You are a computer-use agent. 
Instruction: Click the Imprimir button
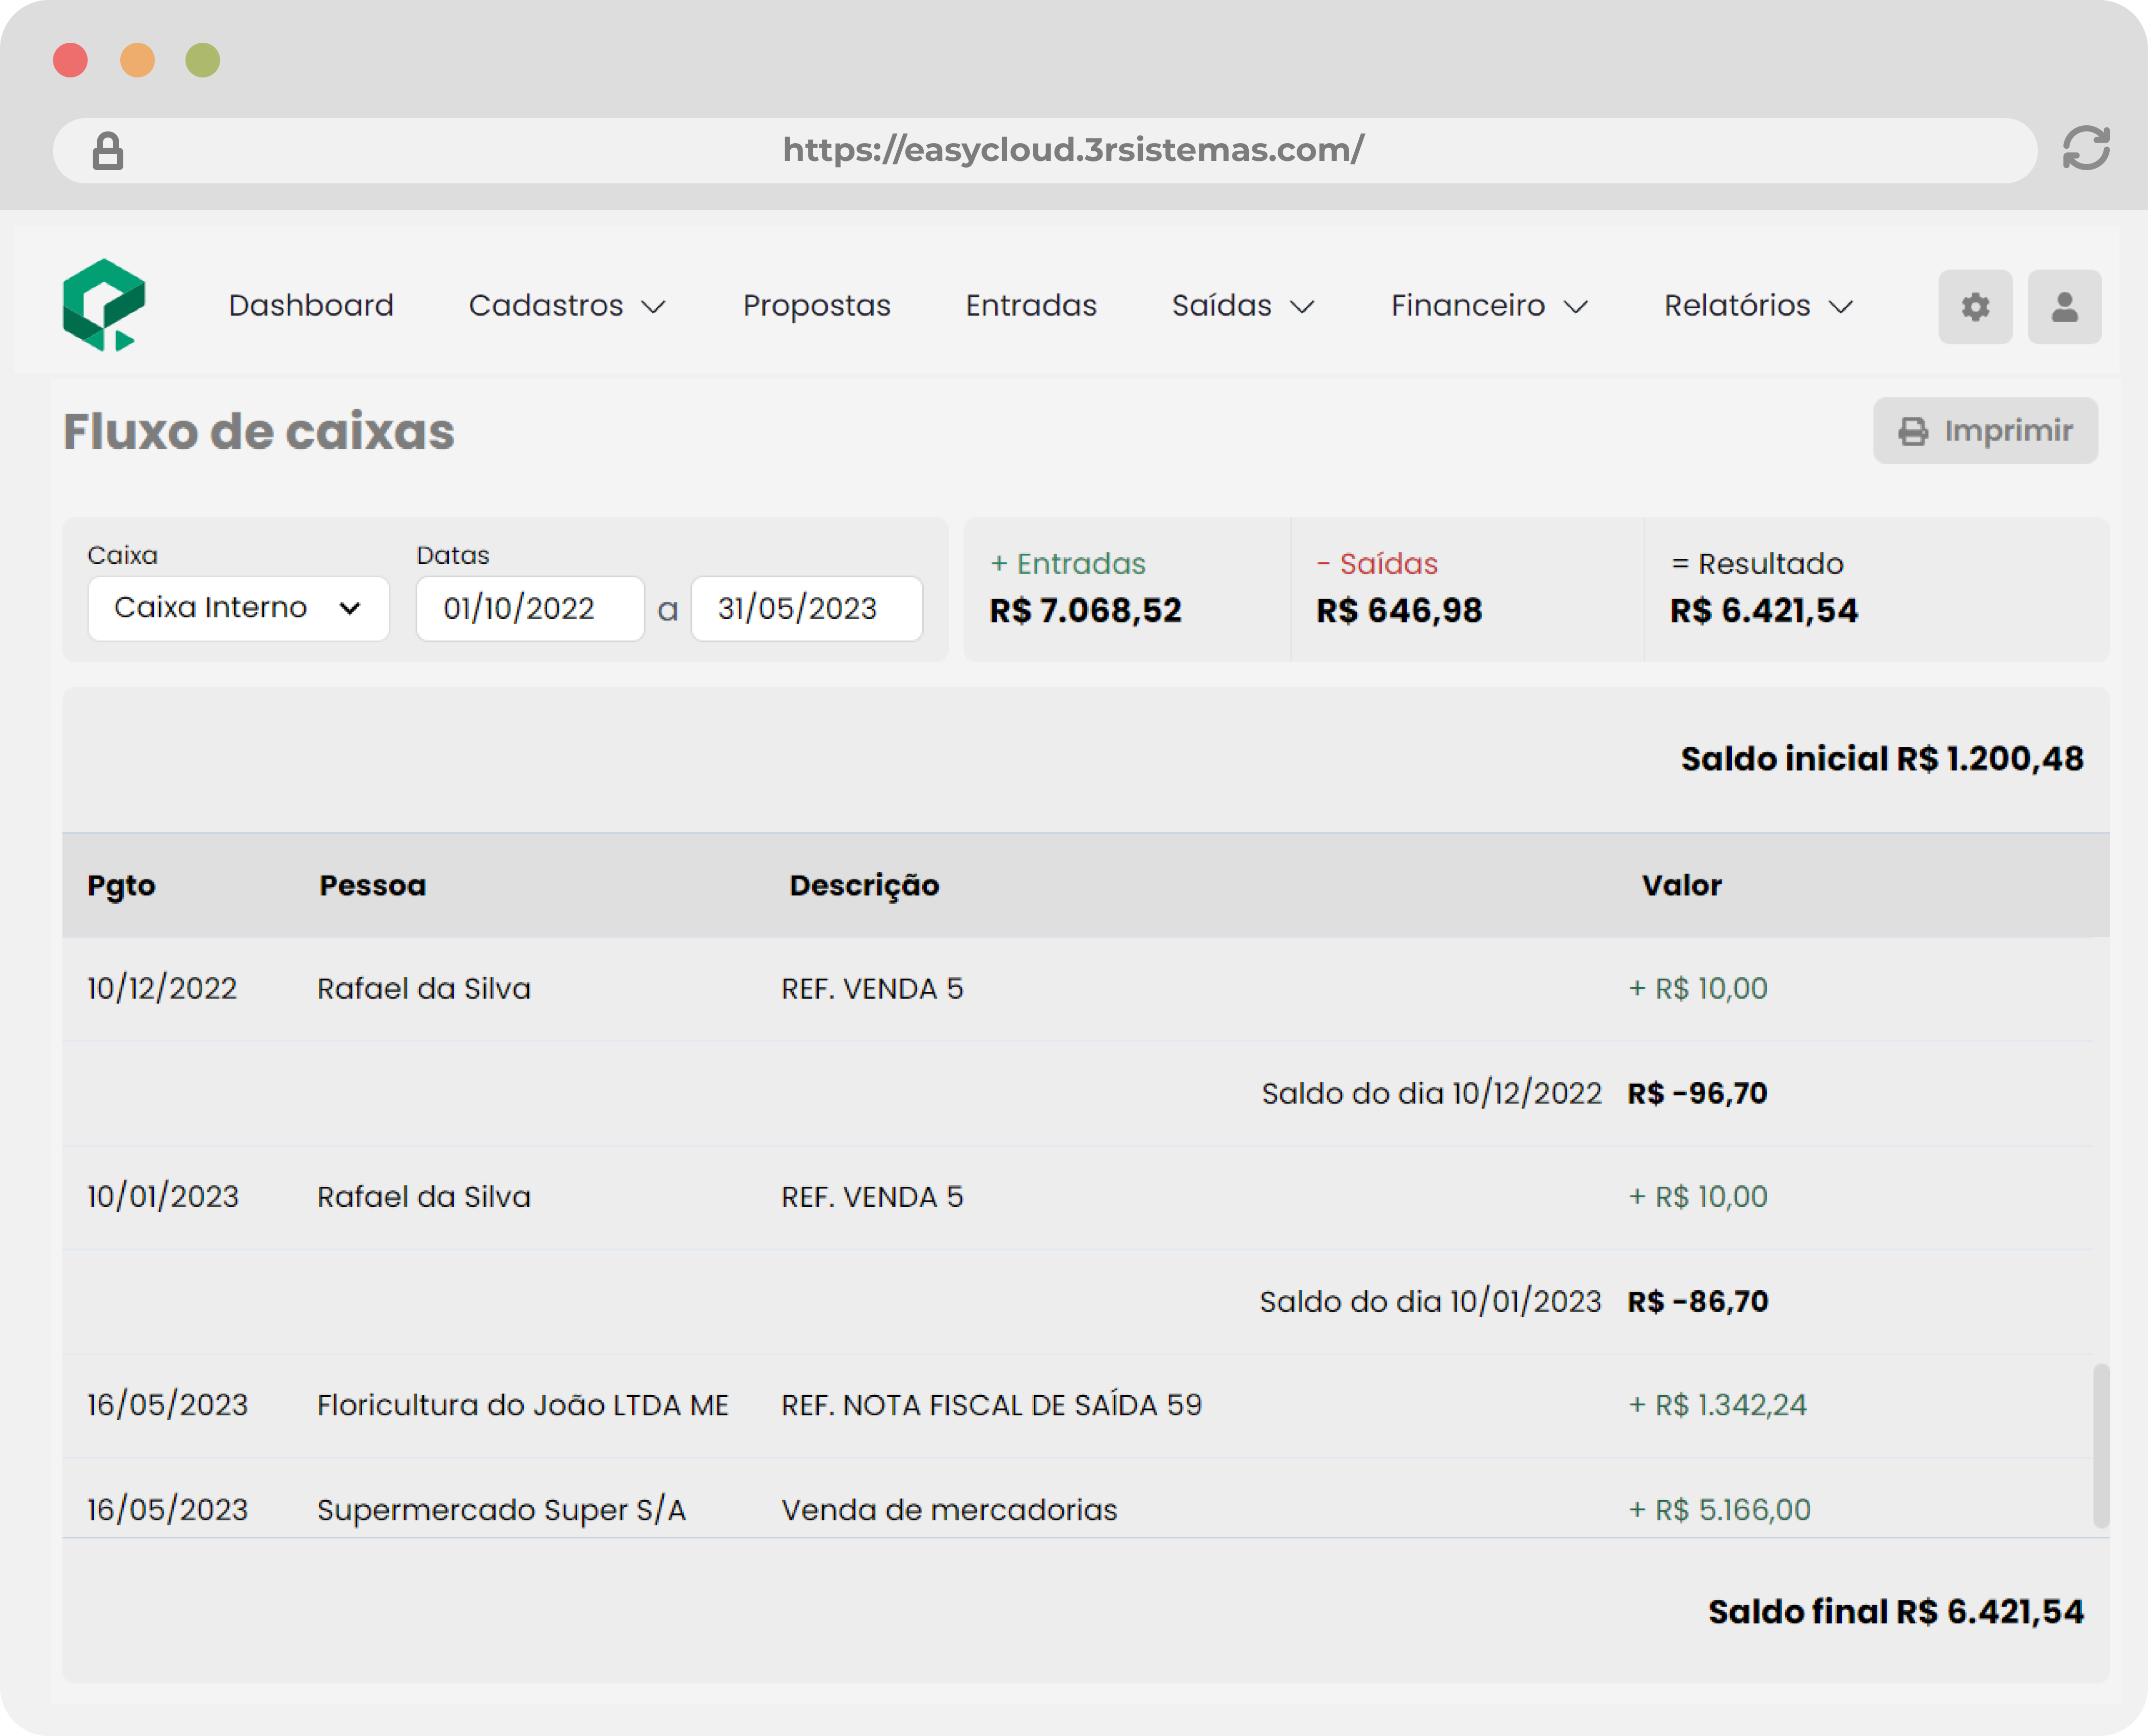(x=1985, y=431)
